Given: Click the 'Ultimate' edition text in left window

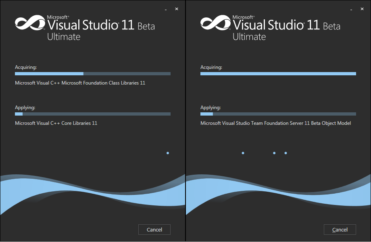Looking at the screenshot, I should [64, 37].
